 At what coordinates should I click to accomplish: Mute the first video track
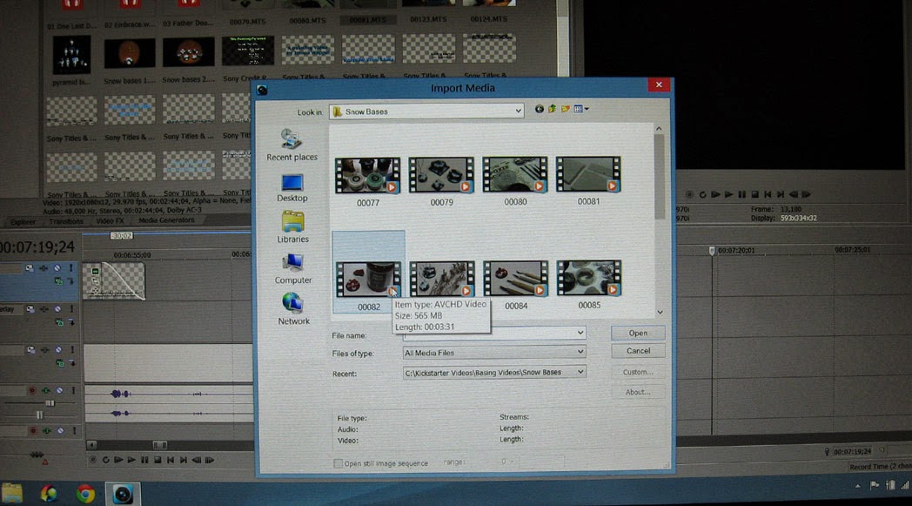(x=57, y=268)
